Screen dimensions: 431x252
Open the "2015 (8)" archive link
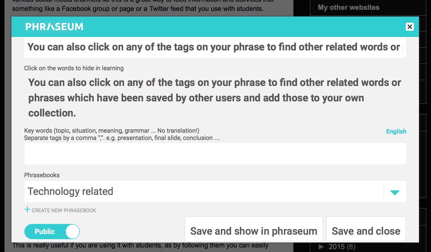[342, 247]
